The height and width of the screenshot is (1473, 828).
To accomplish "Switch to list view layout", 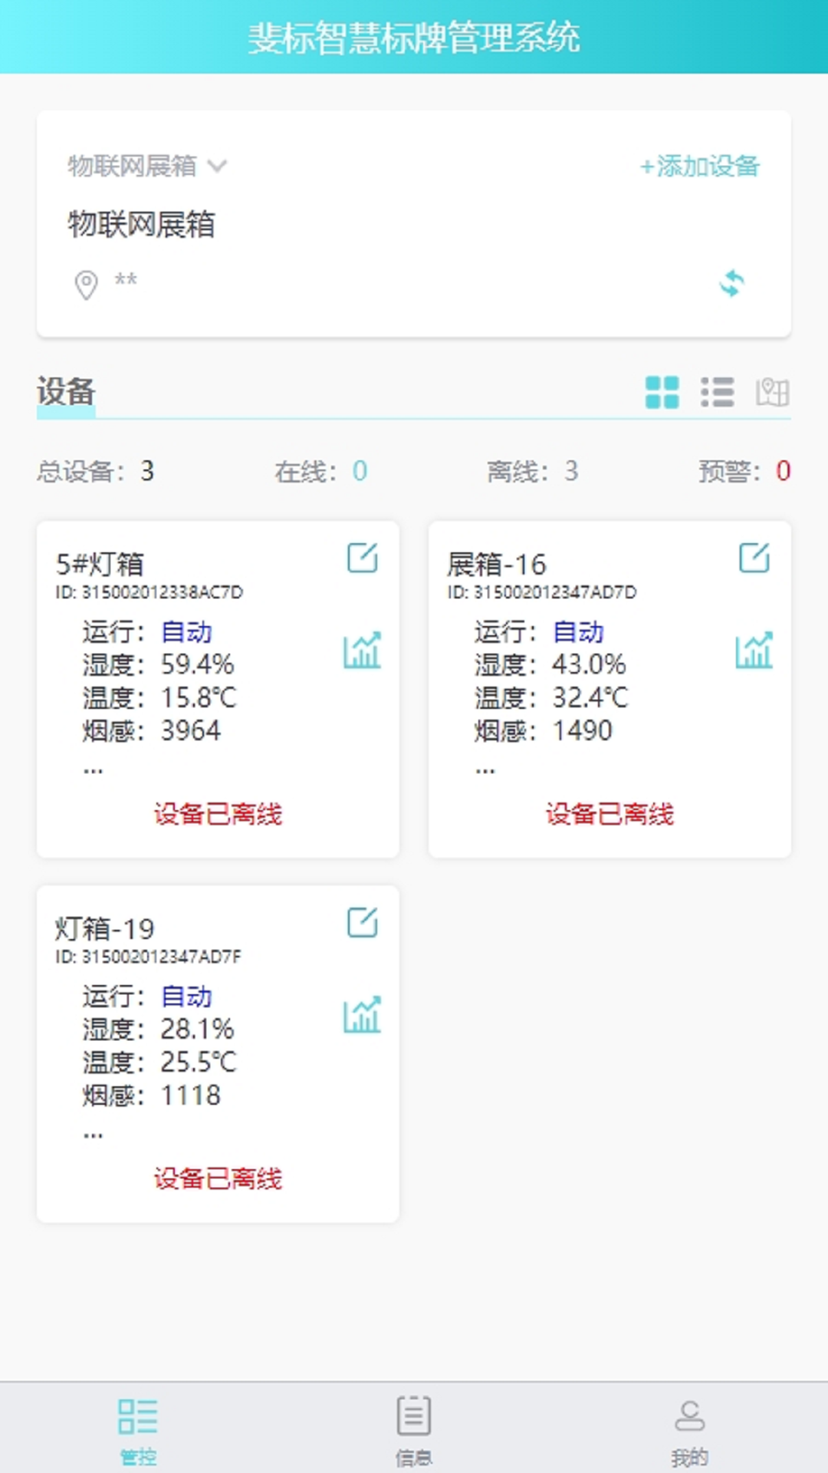I will (717, 392).
